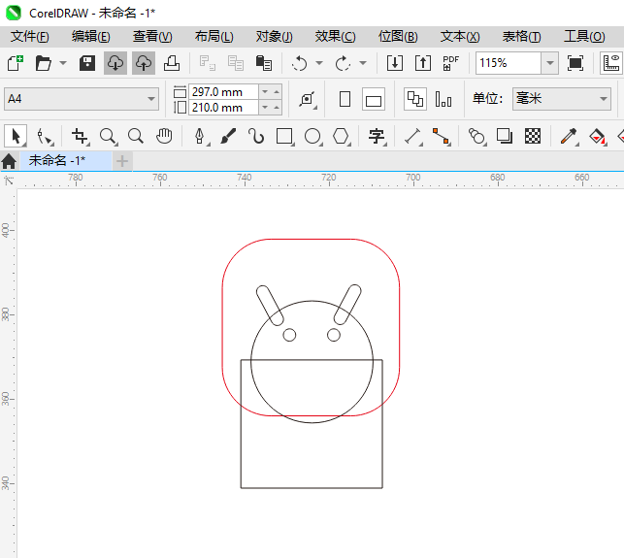Select the Parallel Dimension tool

413,136
